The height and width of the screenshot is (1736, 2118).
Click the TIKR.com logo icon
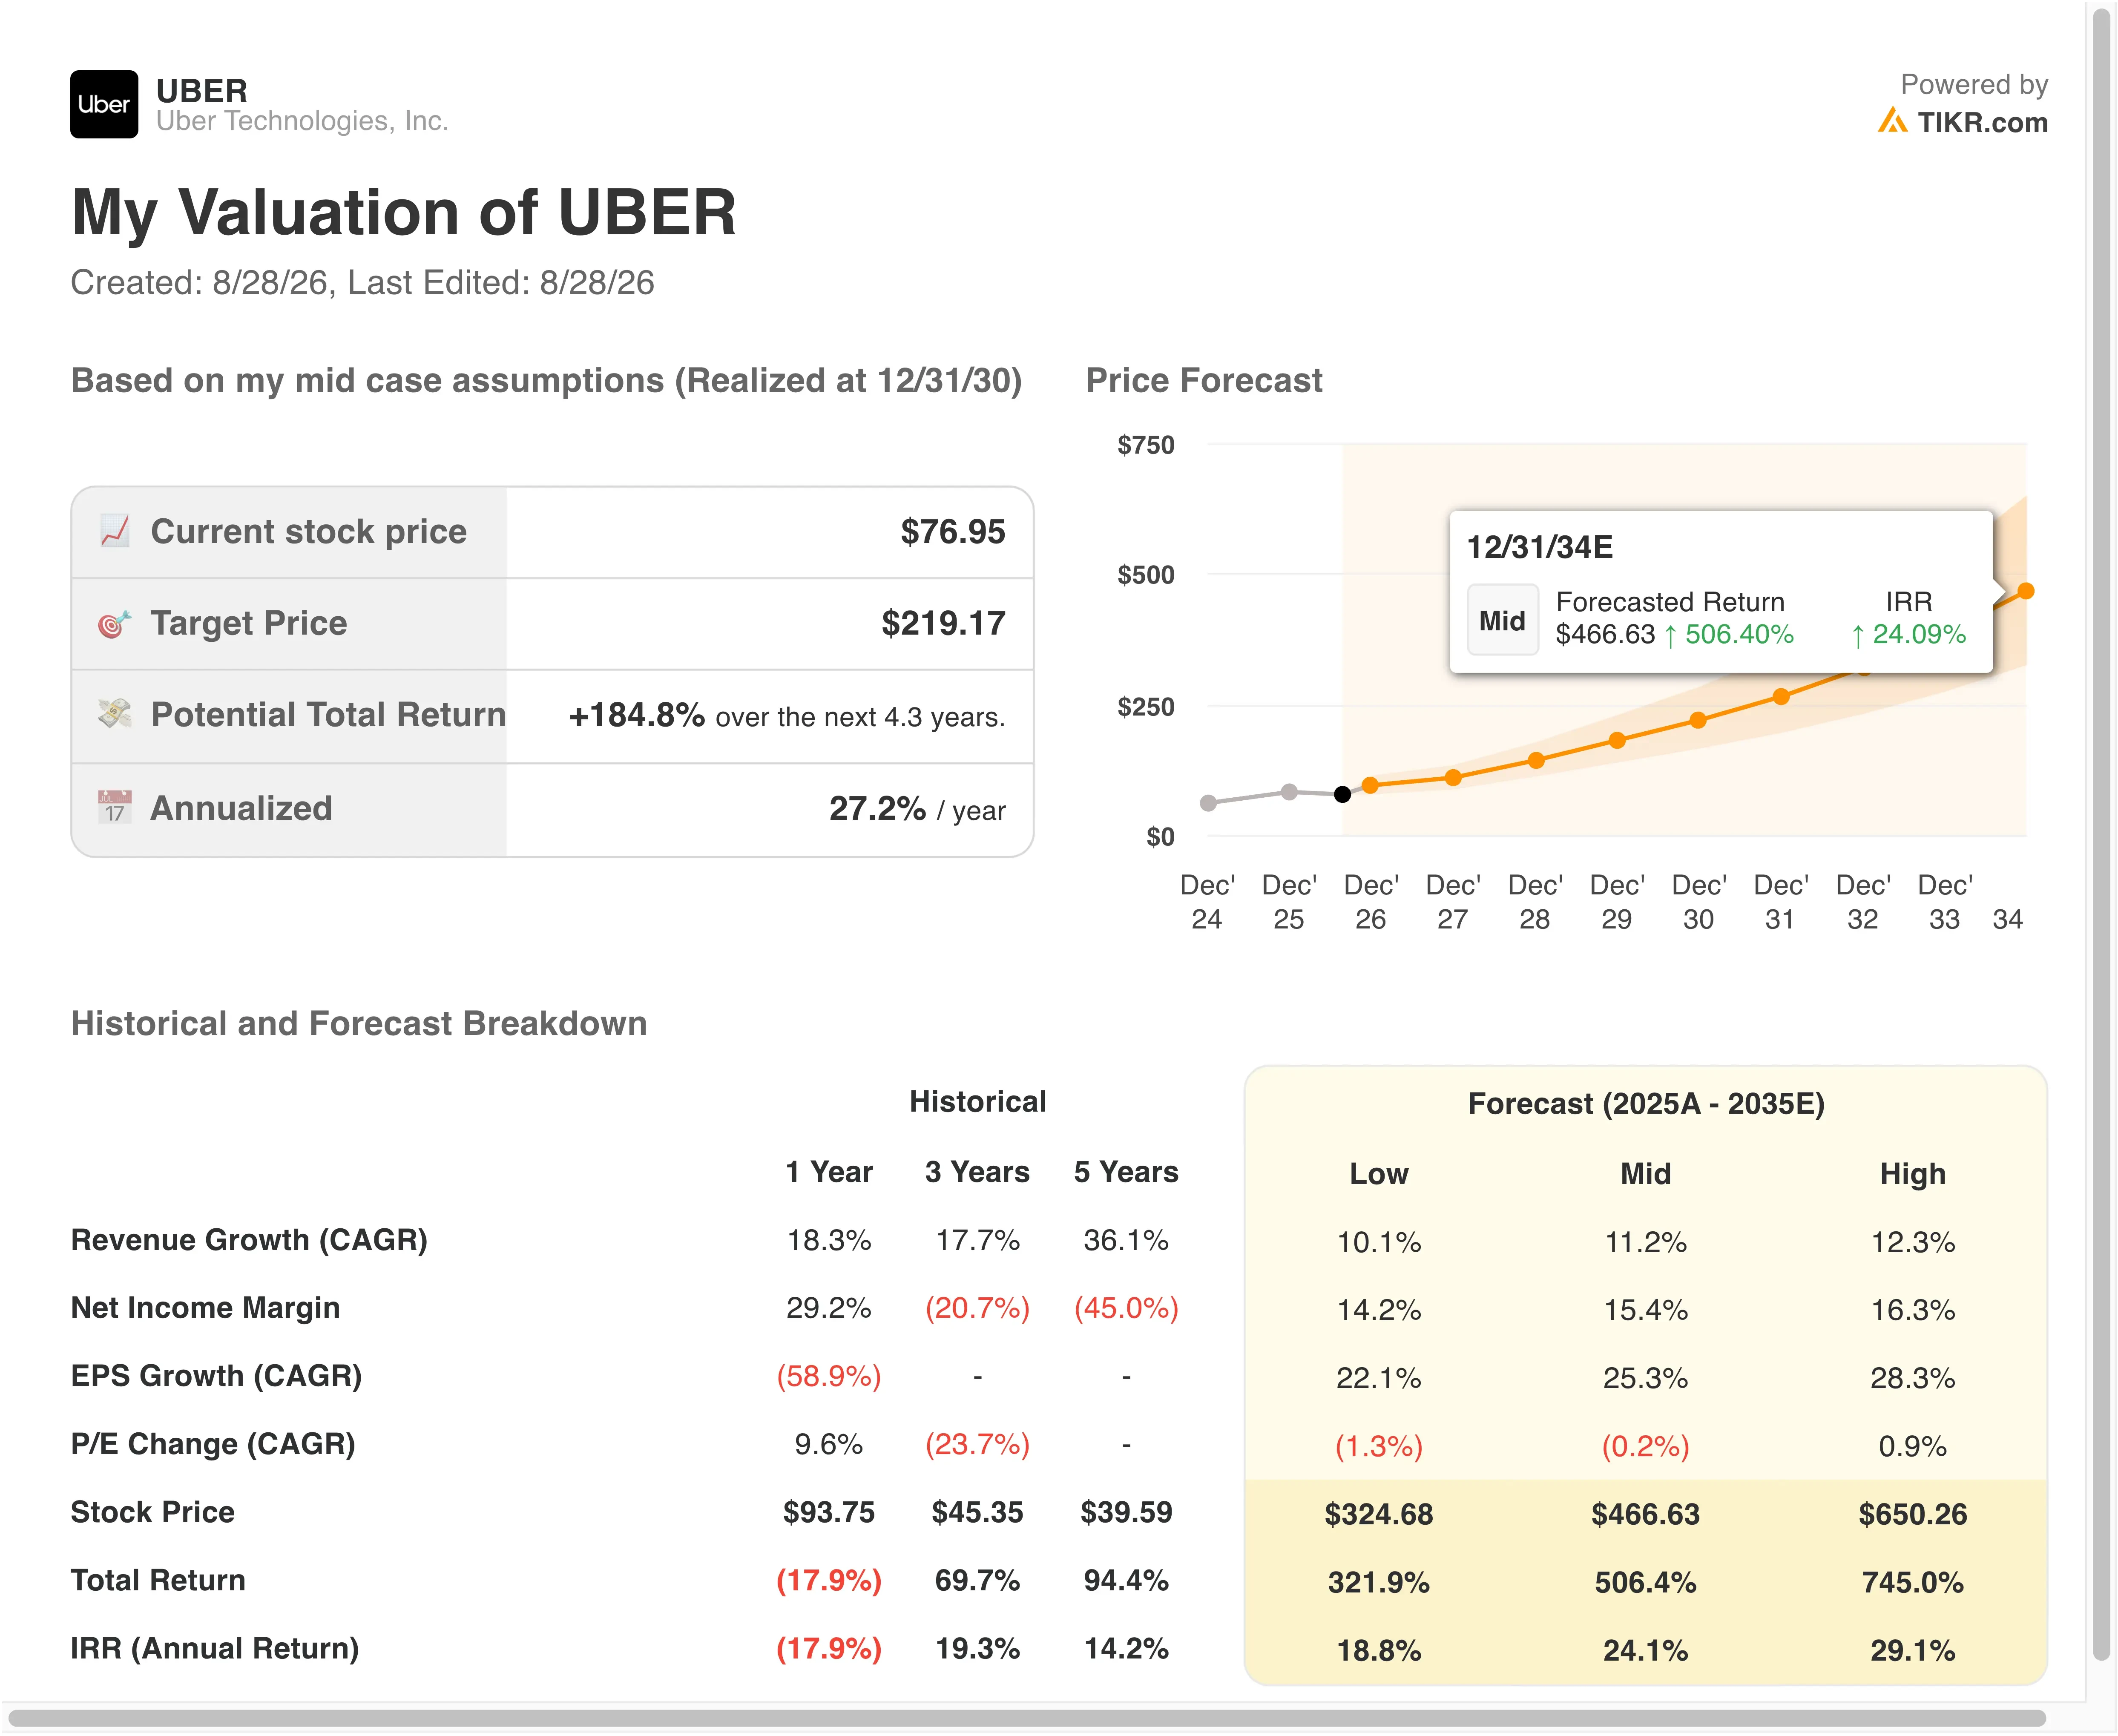click(x=1892, y=121)
